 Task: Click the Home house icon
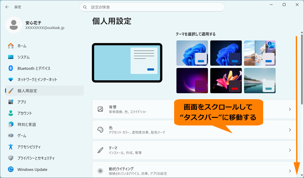tap(11, 46)
